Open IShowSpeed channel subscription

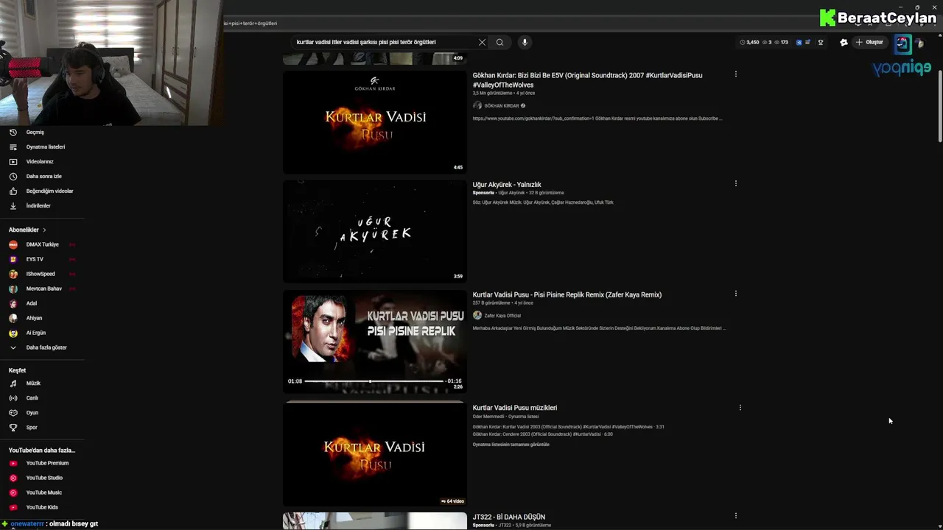click(x=41, y=274)
